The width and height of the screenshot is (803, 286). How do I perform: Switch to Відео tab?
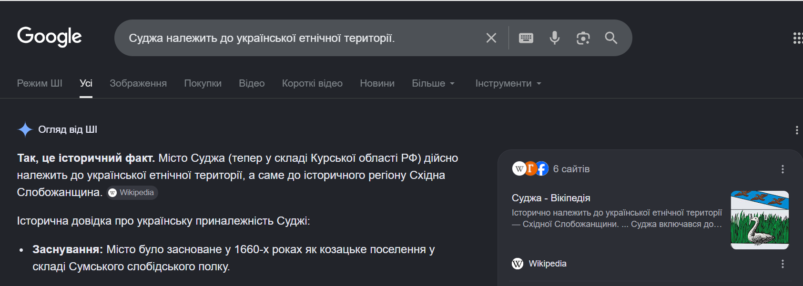(x=252, y=83)
